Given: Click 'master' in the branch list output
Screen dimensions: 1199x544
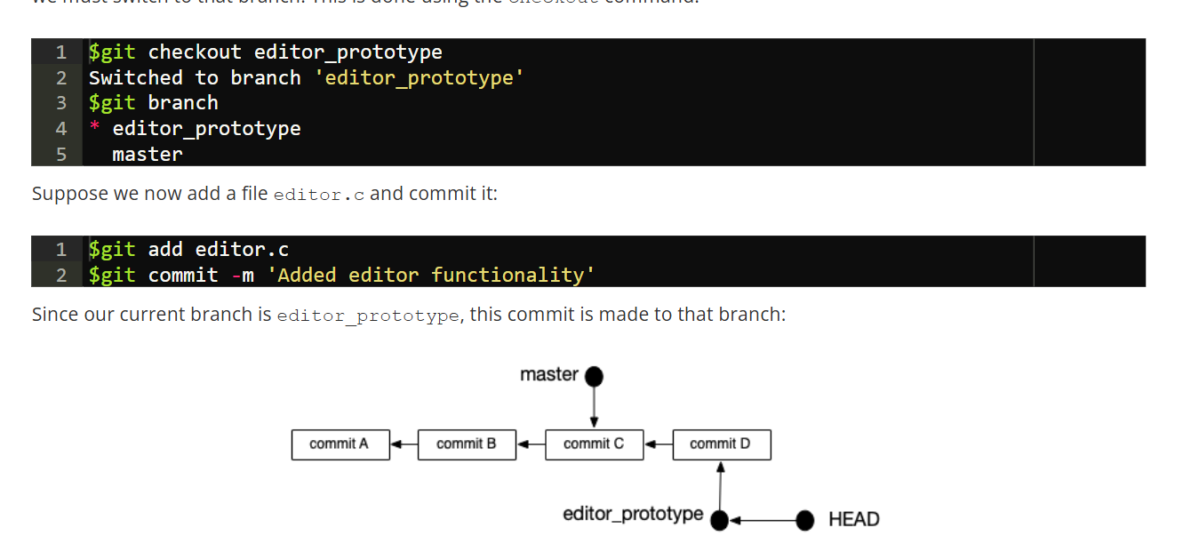Looking at the screenshot, I should 148,155.
